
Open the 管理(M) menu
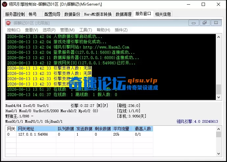pyautogui.click(x=67, y=30)
